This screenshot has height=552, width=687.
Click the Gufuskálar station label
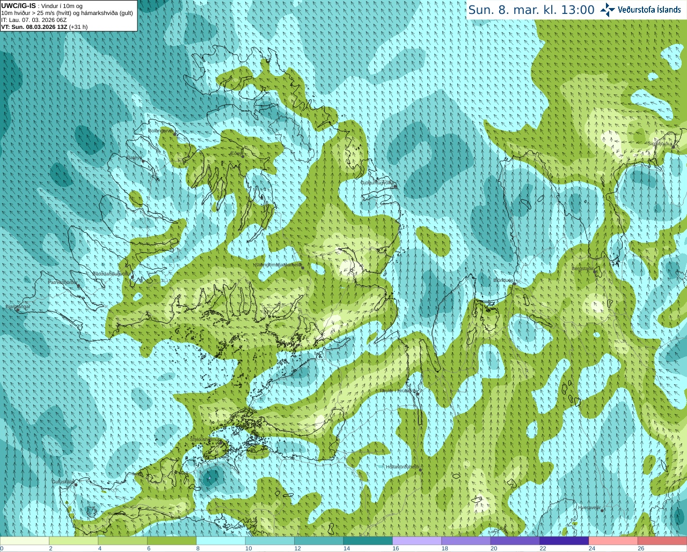coord(63,481)
